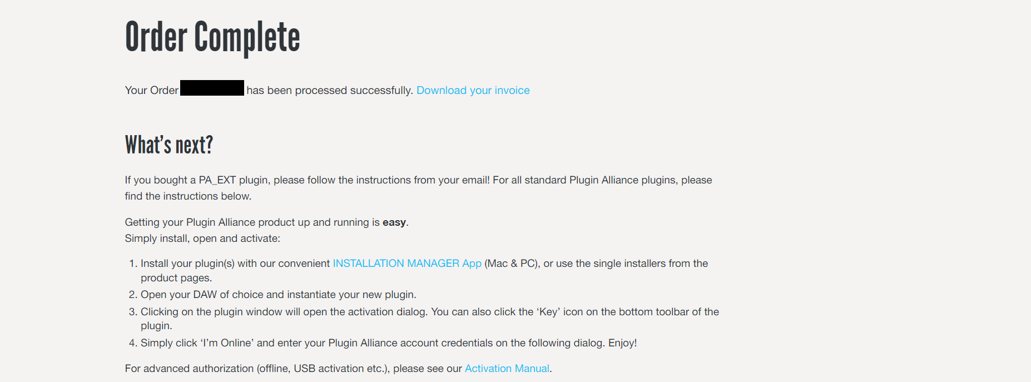The image size is (1031, 382).
Task: Click 'For advanced authorization' sentence start
Action: click(x=189, y=369)
